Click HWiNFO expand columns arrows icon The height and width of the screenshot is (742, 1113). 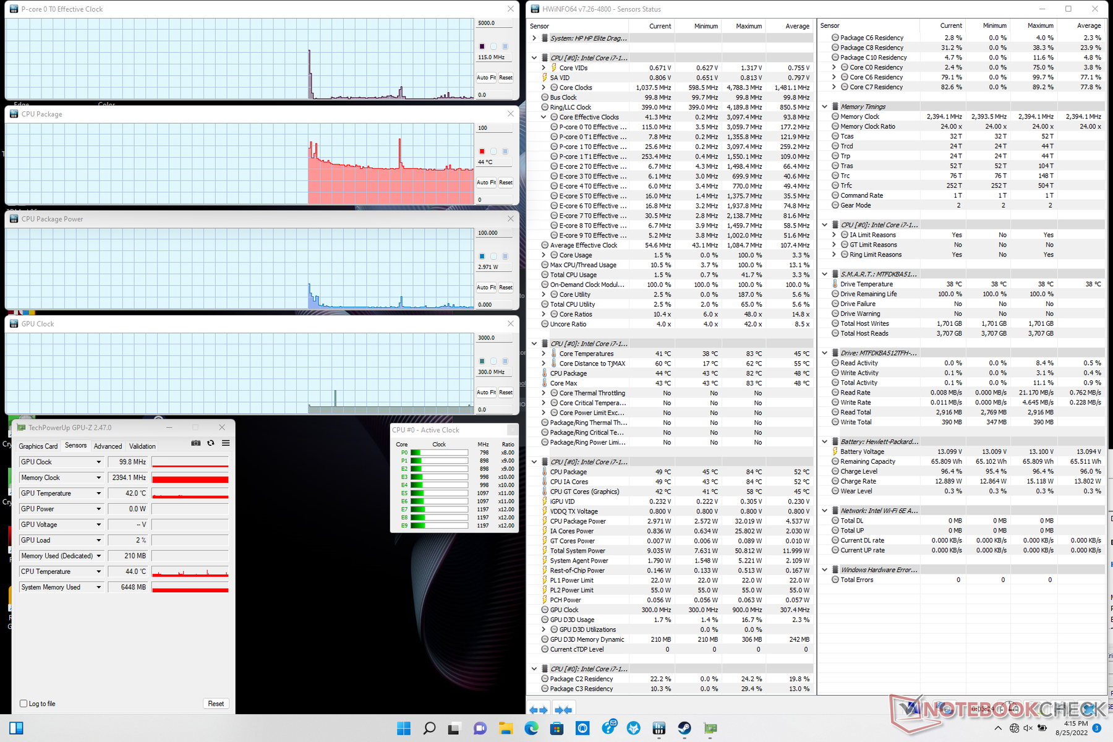539,710
